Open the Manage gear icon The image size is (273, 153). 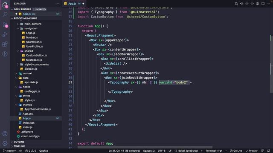[x=5, y=143]
